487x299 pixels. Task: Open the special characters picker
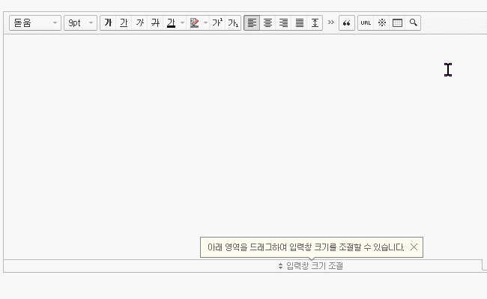pyautogui.click(x=381, y=23)
